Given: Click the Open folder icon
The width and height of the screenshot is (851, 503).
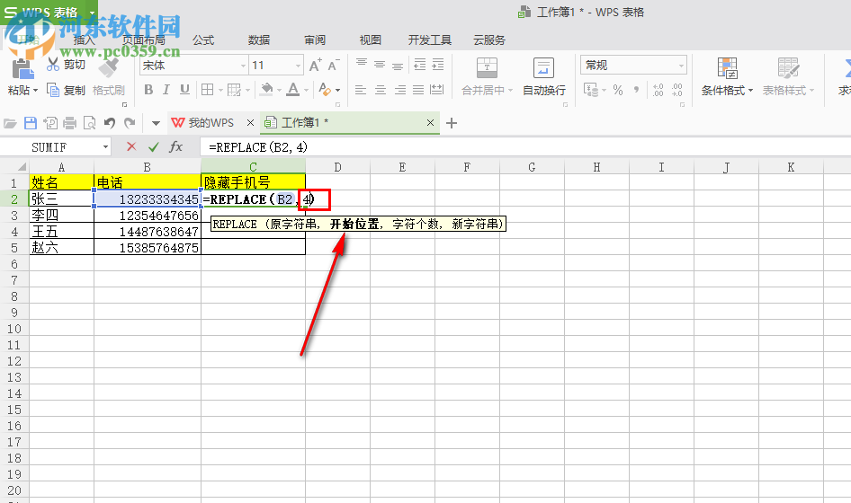Looking at the screenshot, I should click(10, 123).
